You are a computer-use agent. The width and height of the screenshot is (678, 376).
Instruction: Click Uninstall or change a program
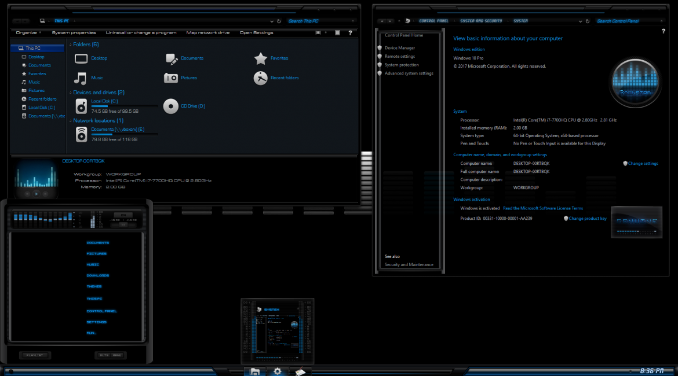(x=141, y=33)
